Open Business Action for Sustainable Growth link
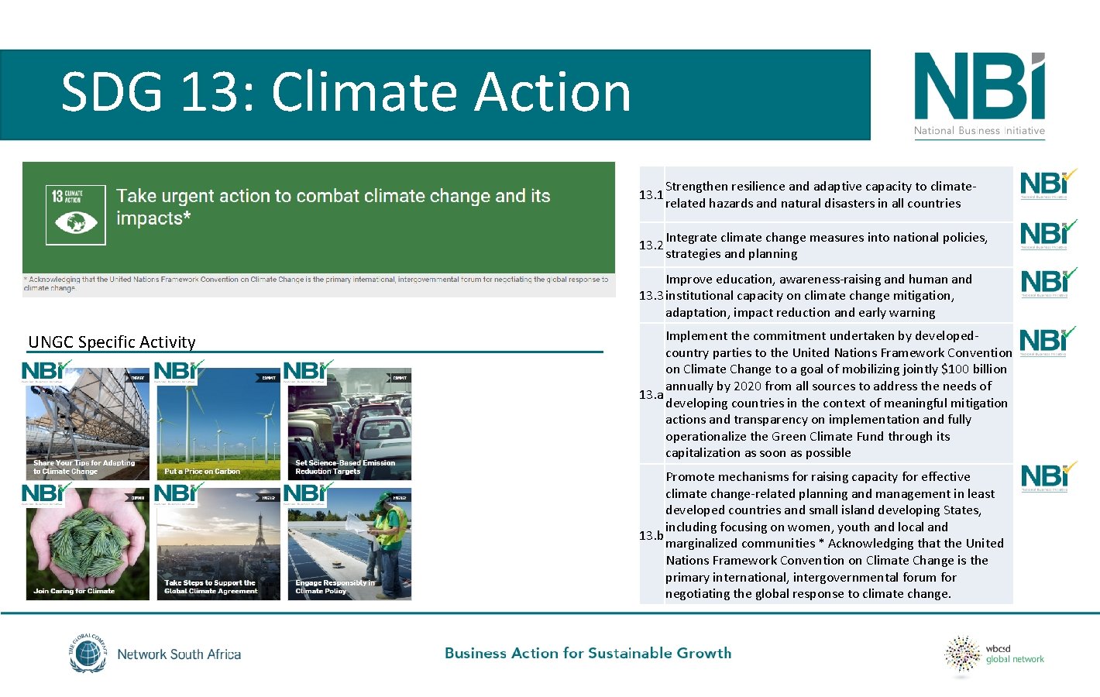 (587, 654)
